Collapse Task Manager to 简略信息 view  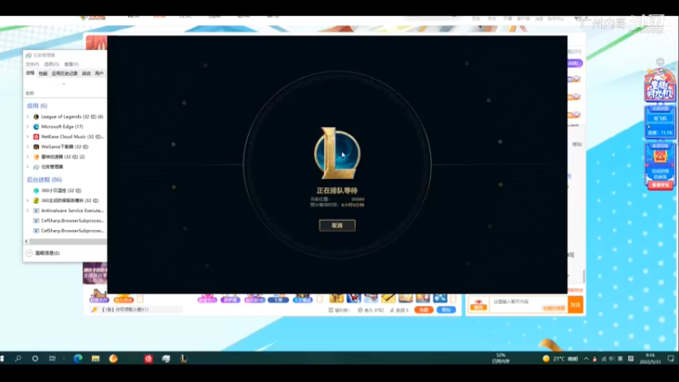click(42, 253)
